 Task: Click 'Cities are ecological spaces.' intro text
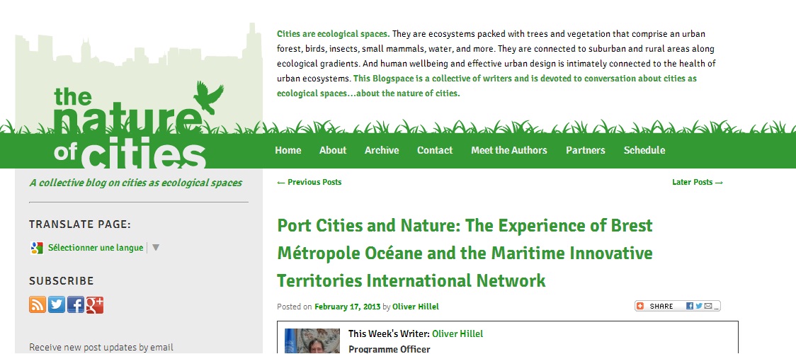(333, 34)
